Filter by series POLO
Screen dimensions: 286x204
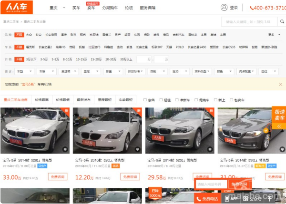[x=180, y=47]
